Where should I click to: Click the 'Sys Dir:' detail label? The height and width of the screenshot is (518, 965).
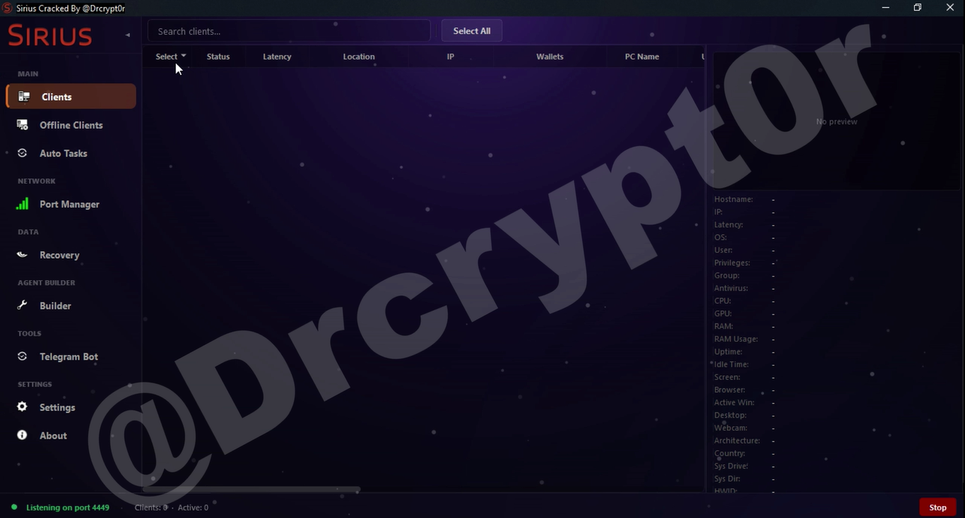tap(727, 478)
